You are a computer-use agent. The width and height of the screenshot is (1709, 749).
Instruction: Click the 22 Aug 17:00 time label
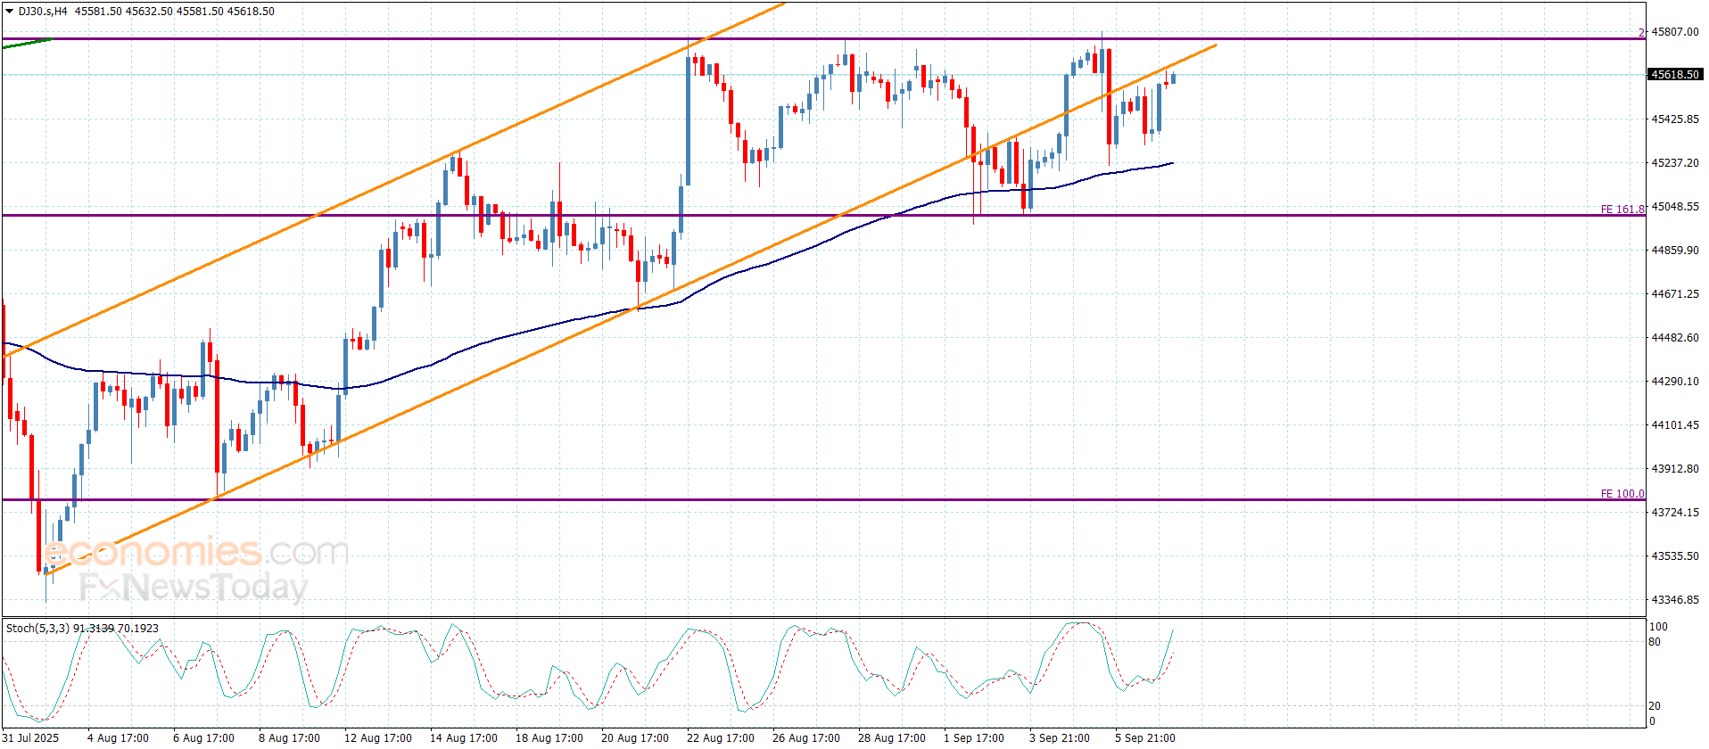tap(721, 738)
